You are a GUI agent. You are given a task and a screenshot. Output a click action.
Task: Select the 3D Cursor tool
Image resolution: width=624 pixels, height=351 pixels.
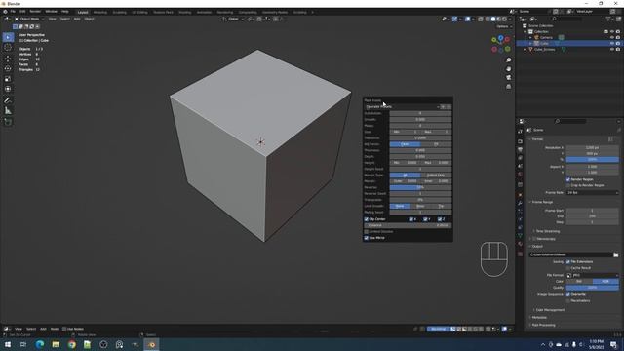pos(8,48)
